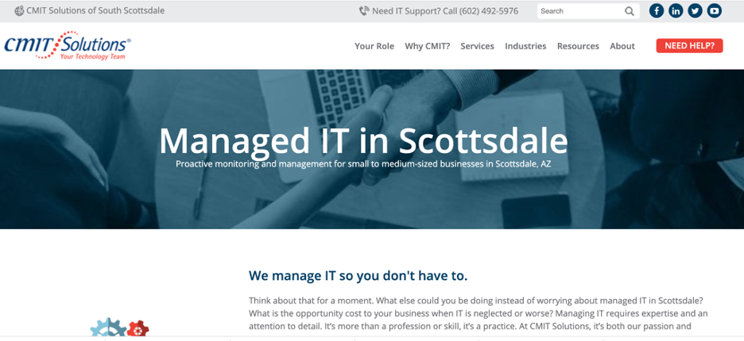Click the NEED HELP? button
The image size is (744, 341).
coord(689,46)
